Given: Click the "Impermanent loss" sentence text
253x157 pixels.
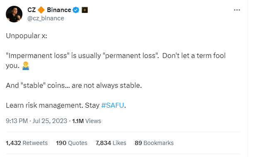Looking at the screenshot, I should tap(115, 60).
